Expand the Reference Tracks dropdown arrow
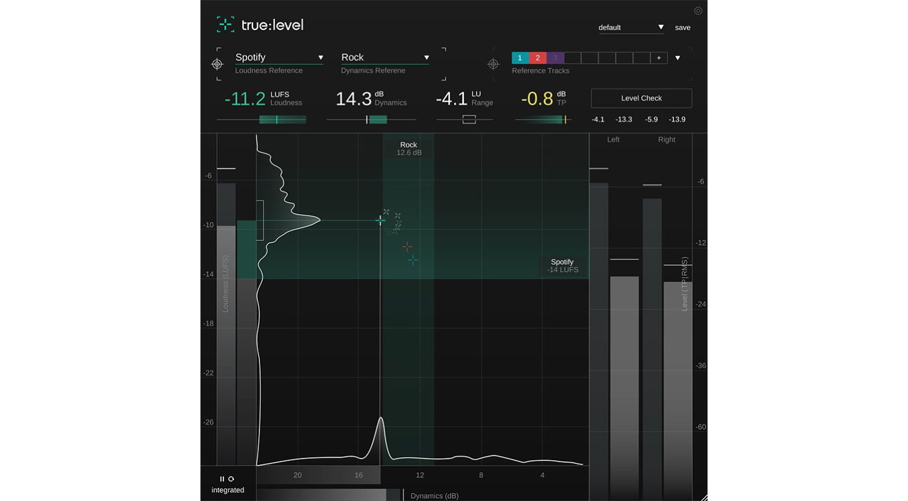Image resolution: width=908 pixels, height=501 pixels. click(677, 57)
